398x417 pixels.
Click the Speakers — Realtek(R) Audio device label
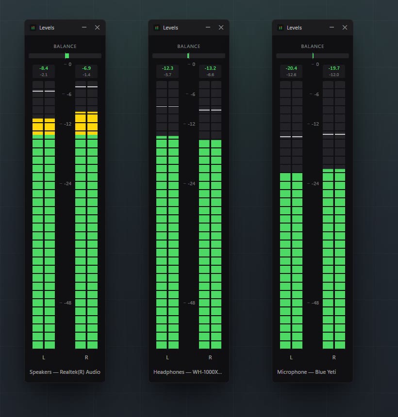(65, 372)
